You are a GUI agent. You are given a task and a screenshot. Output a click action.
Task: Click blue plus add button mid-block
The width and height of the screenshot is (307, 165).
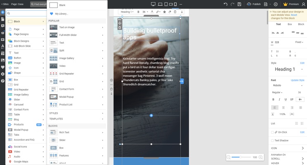click(x=151, y=115)
